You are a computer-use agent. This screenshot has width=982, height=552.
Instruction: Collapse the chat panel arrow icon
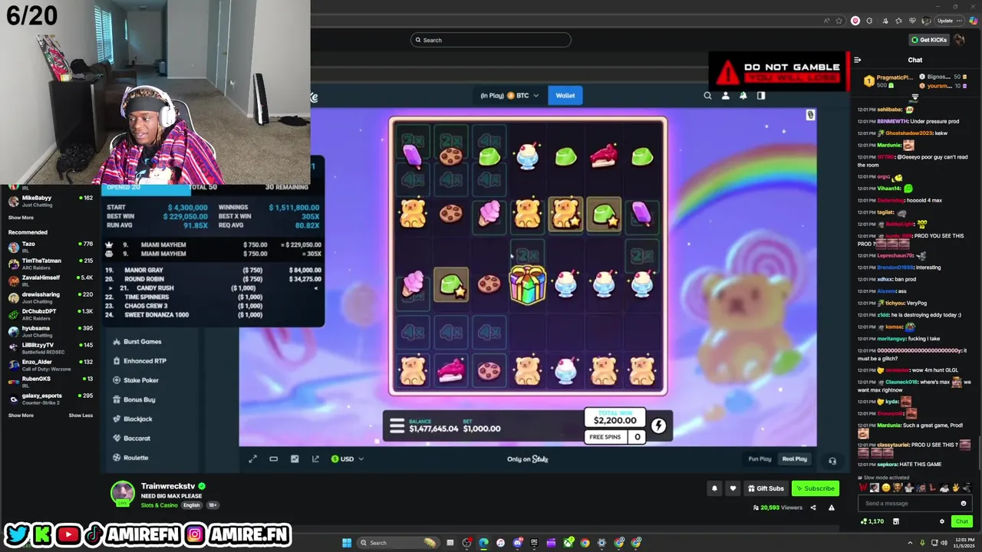pos(857,60)
